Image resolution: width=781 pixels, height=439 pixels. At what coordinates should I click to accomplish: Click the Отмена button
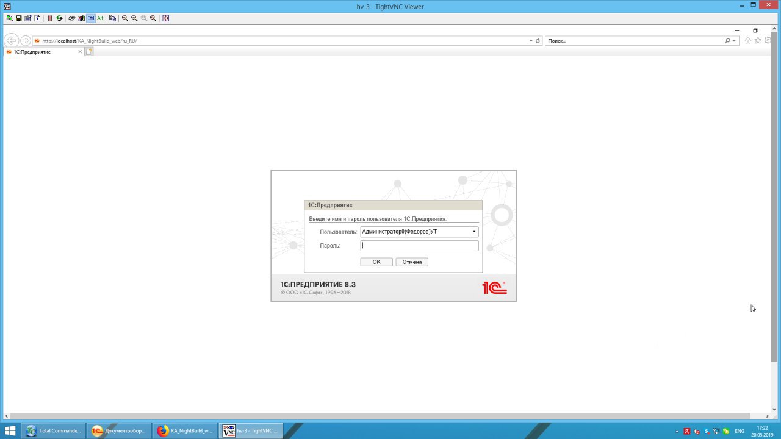(412, 262)
